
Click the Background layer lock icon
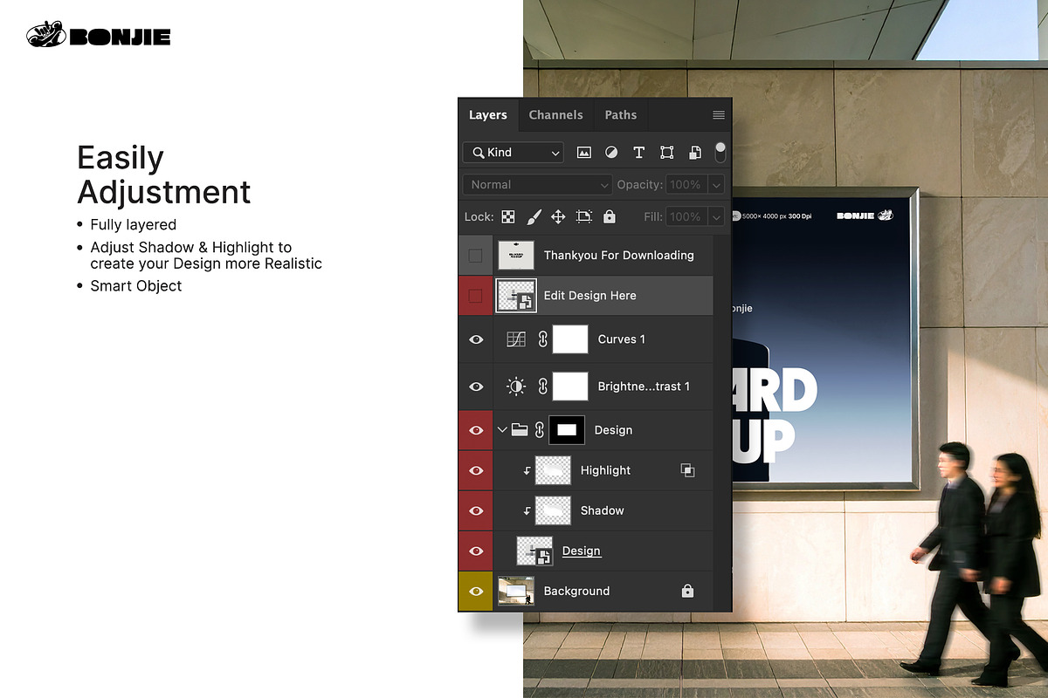coord(687,591)
